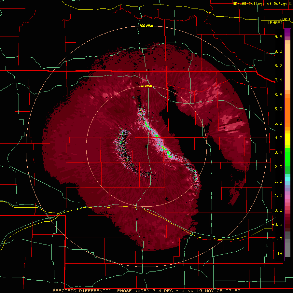Click the radar site center point
This screenshot has height=293, width=293.
[146, 146]
